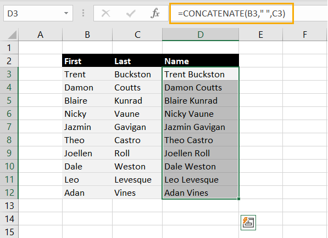328x238 pixels.
Task: Select the Levesque cell in Last column
Action: tap(137, 179)
